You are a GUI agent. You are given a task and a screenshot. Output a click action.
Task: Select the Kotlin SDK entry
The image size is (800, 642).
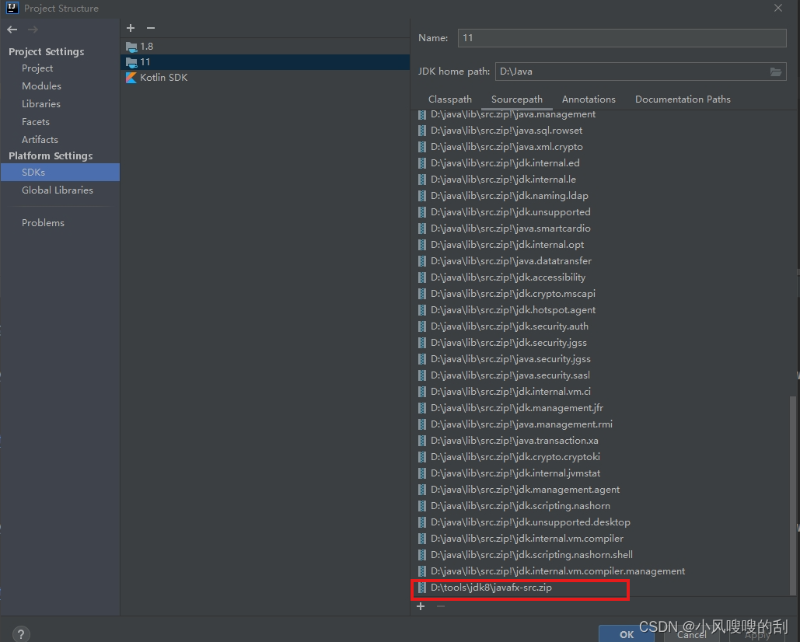tap(265, 78)
